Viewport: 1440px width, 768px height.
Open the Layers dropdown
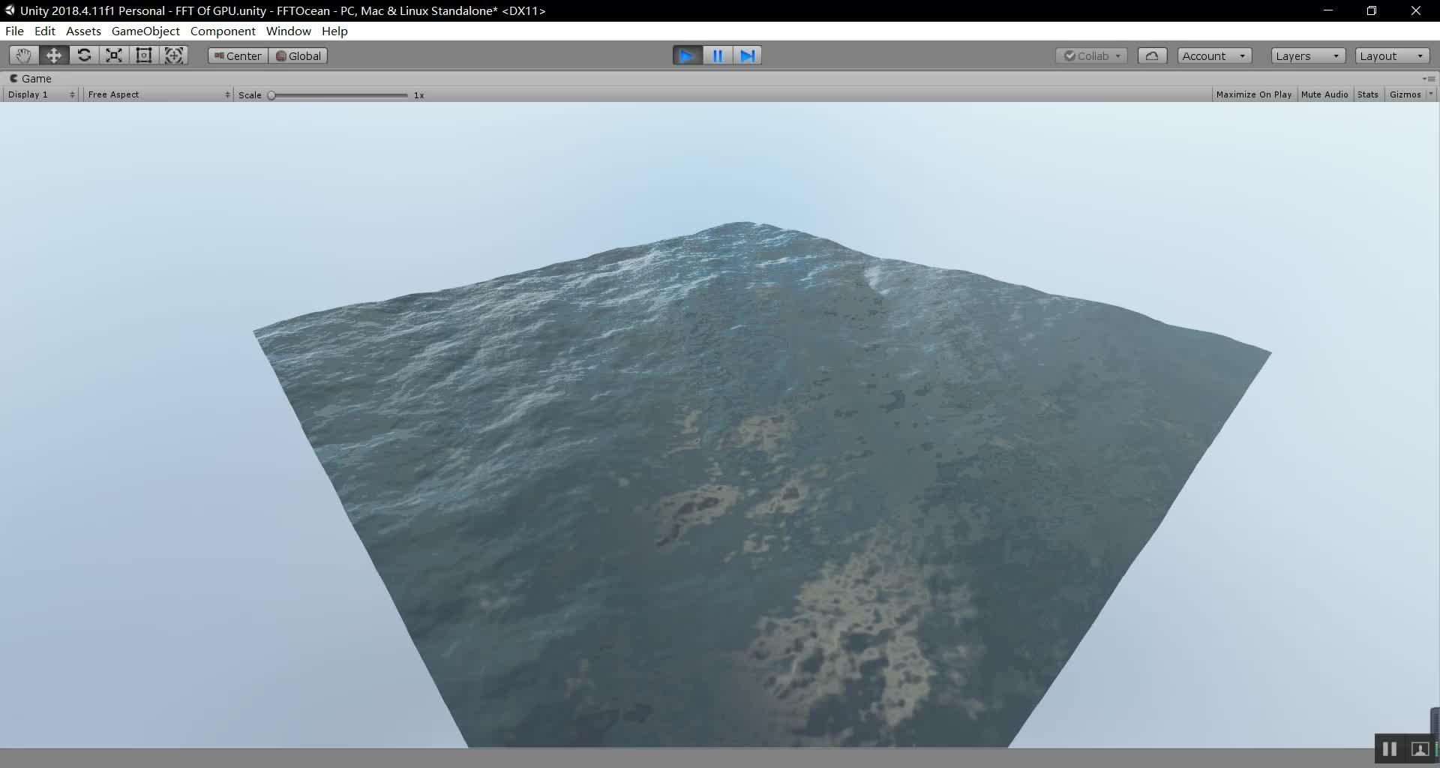[1306, 55]
